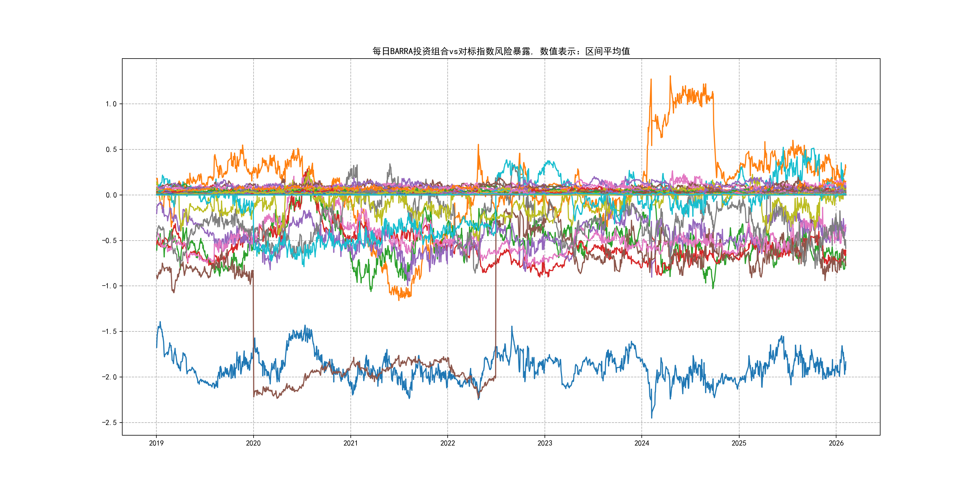The height and width of the screenshot is (489, 978).
Task: Click the 1.0 y-axis tick label
Action: [x=111, y=104]
